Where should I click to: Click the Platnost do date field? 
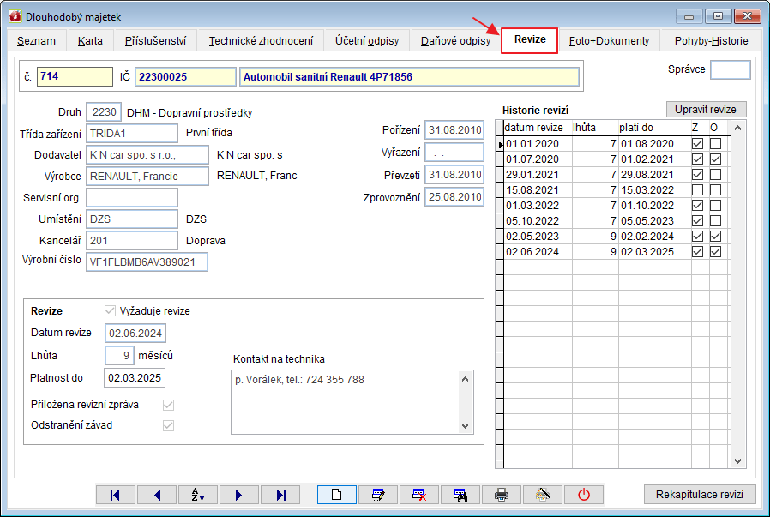coord(135,378)
